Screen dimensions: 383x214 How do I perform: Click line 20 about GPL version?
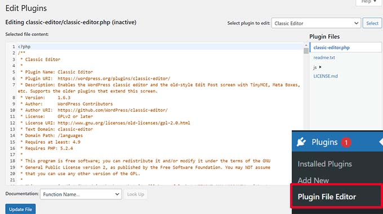pyautogui.click(x=80, y=174)
